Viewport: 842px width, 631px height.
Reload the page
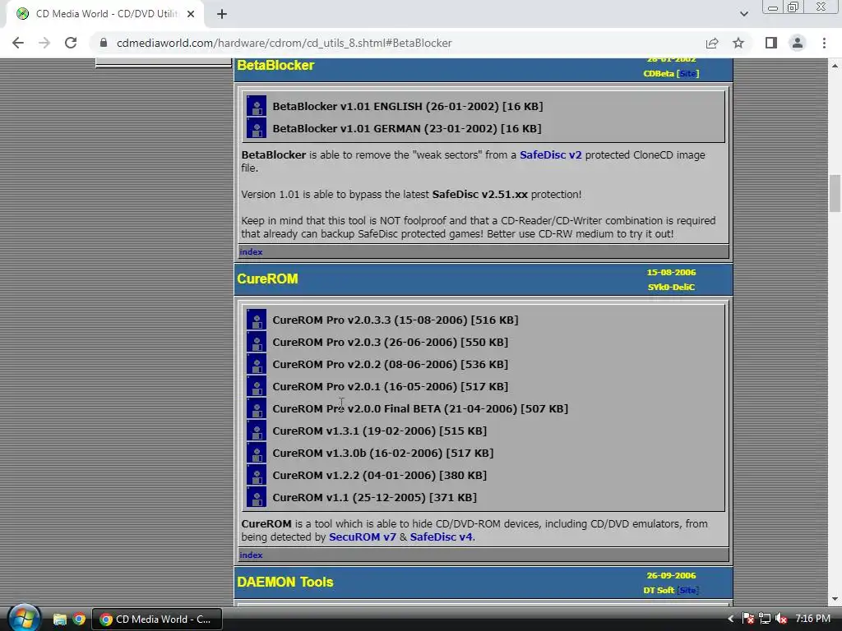click(x=71, y=43)
